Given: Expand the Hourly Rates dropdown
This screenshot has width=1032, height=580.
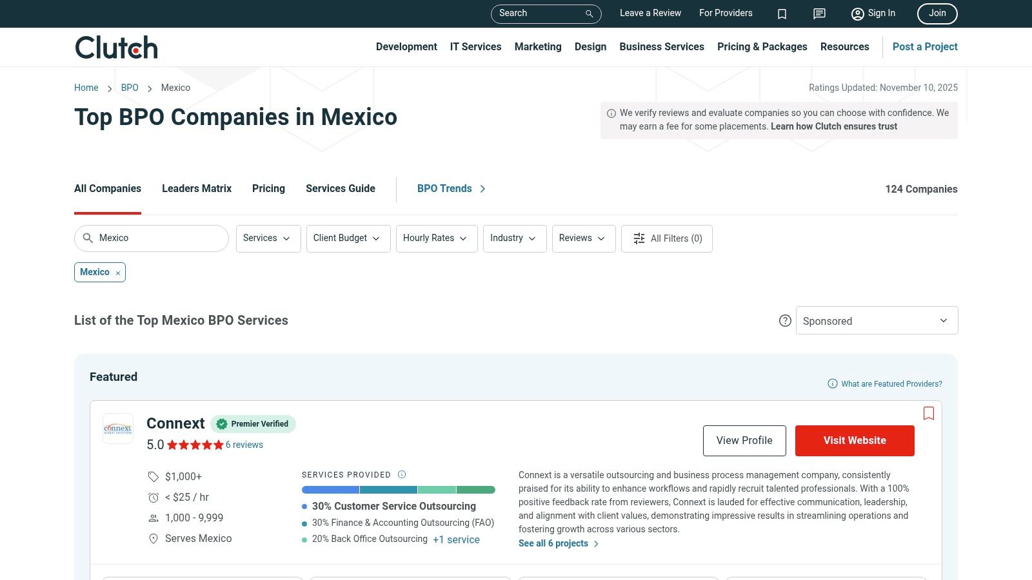Looking at the screenshot, I should click(x=436, y=238).
